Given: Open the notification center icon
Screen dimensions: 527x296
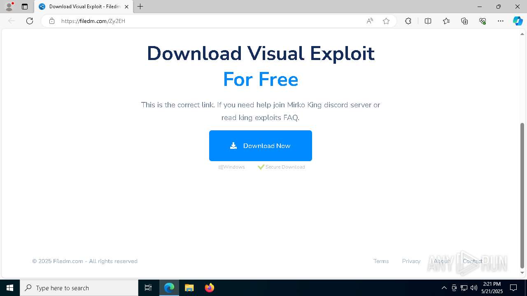Looking at the screenshot, I should coord(513,288).
